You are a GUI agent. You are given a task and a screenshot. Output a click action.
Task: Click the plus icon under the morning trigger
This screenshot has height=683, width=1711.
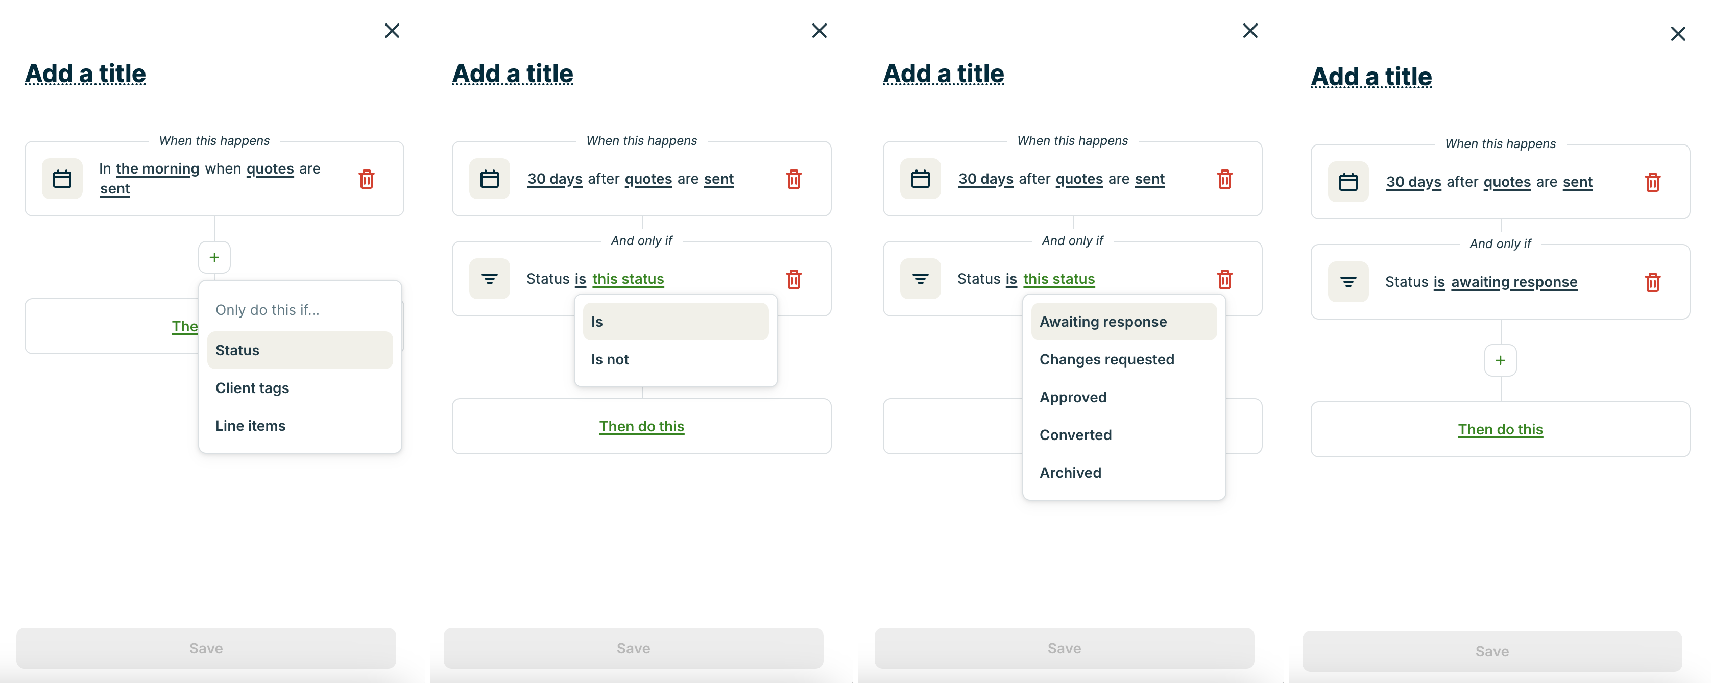coord(214,257)
